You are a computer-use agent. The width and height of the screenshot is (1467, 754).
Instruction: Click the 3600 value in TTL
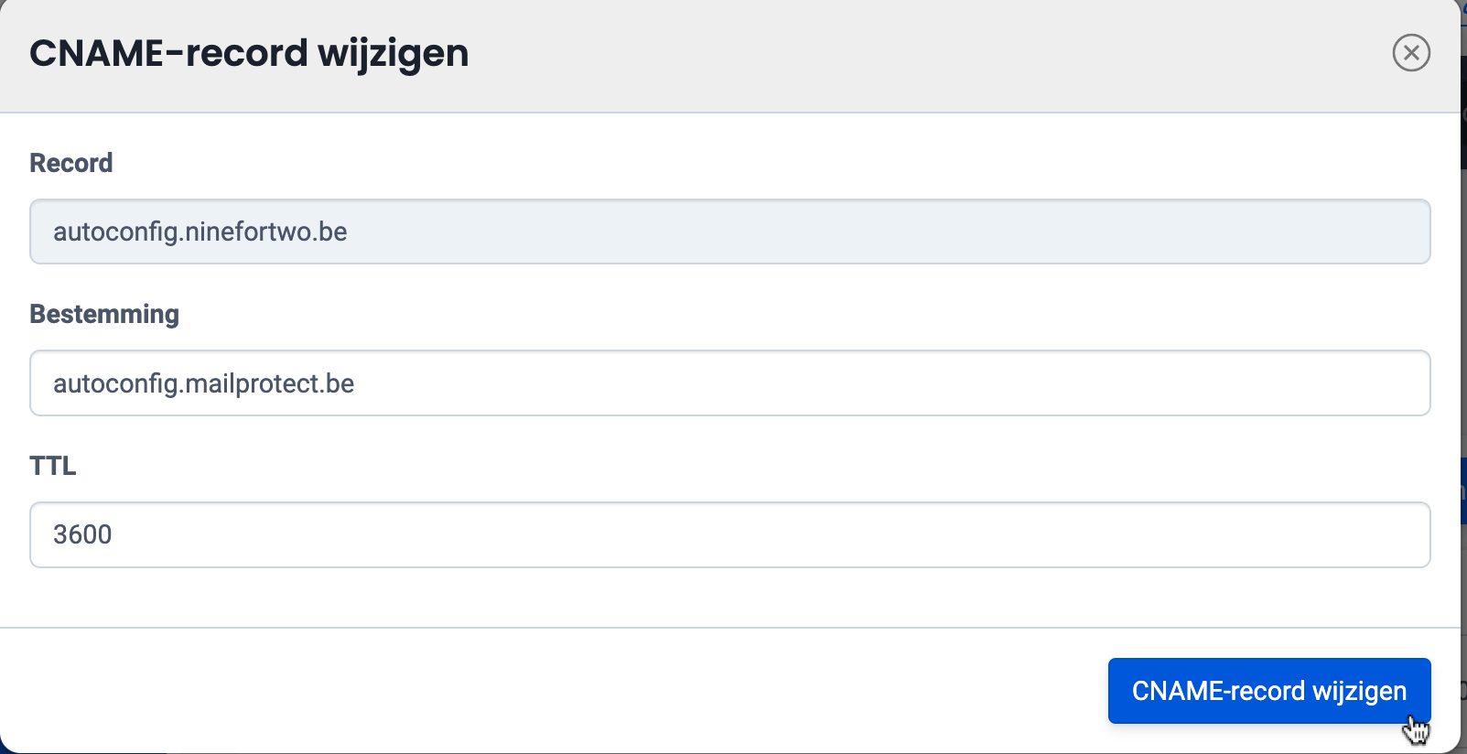tap(82, 534)
